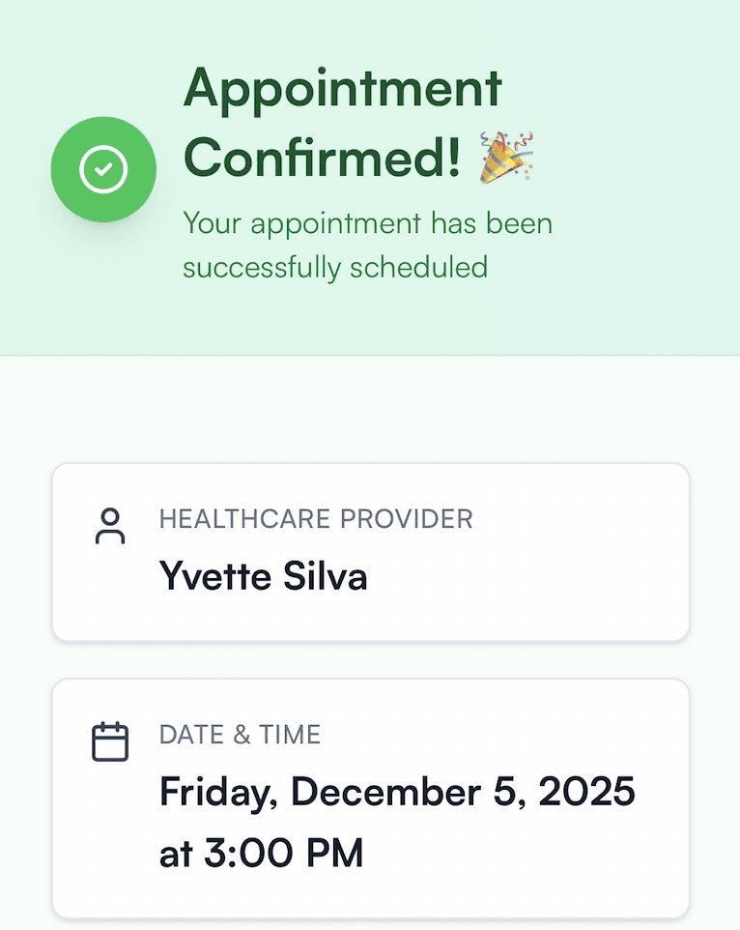Click the year "2025" in the date
The height and width of the screenshot is (930, 740).
(x=586, y=792)
